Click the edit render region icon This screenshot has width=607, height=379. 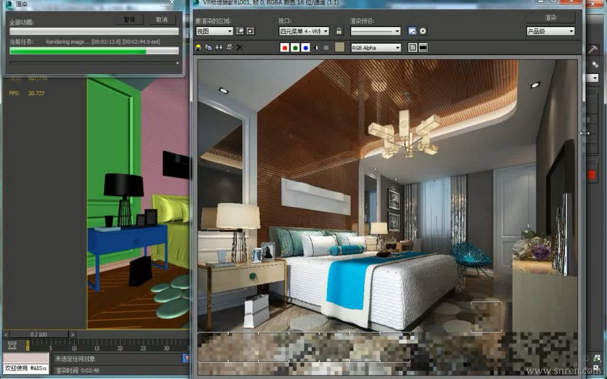[240, 31]
